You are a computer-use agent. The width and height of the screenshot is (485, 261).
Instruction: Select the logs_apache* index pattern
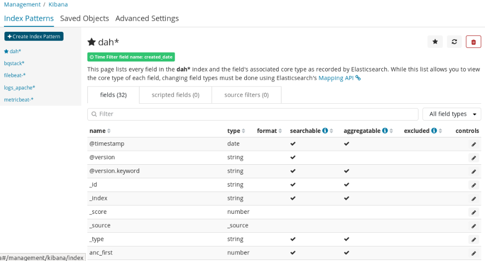(19, 88)
